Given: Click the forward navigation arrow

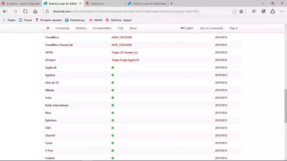Looking at the screenshot, I should tap(15, 11).
